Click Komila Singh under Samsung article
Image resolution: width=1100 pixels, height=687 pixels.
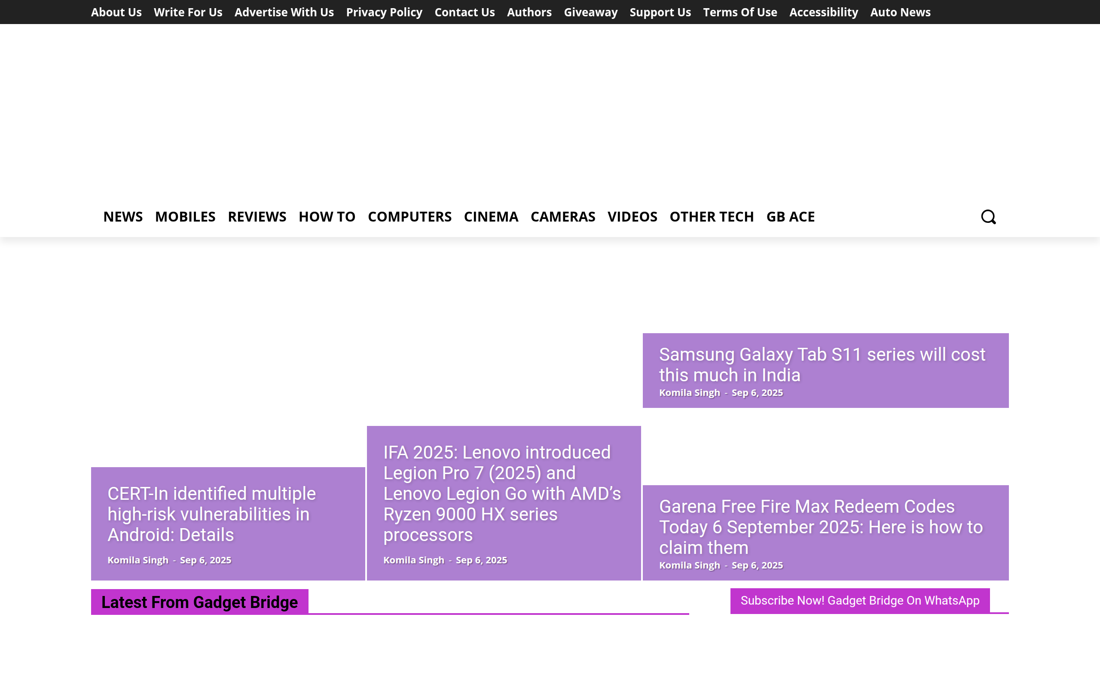pos(690,392)
